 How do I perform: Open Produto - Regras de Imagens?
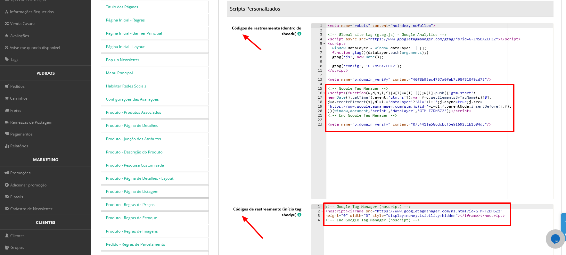click(155, 231)
